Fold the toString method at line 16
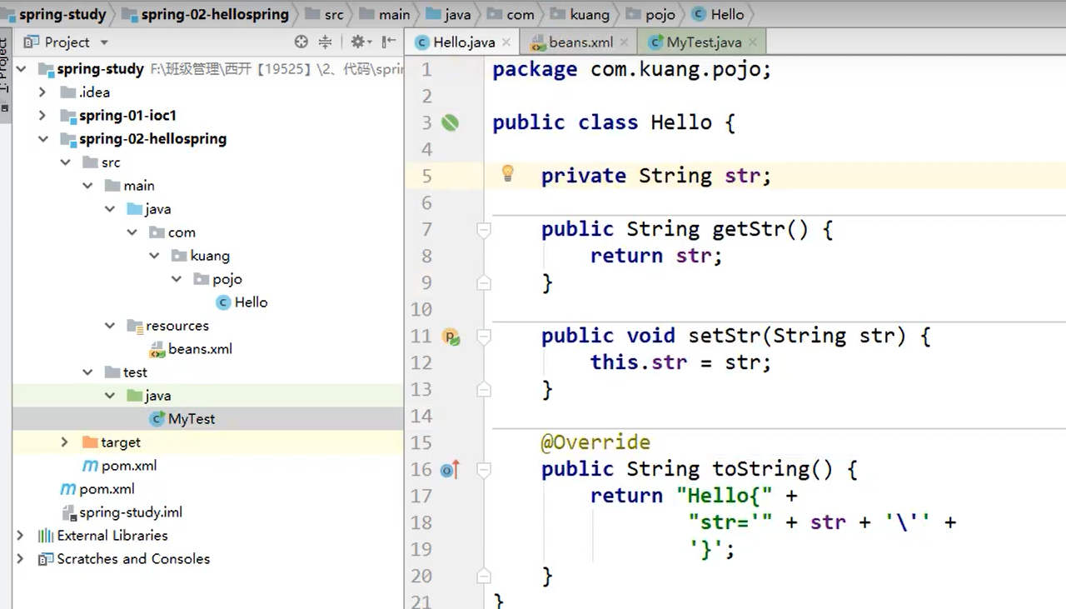 point(484,470)
